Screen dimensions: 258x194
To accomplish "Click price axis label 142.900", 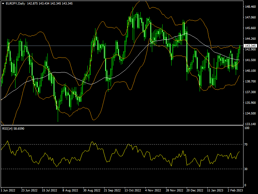I will (x=251, y=49).
